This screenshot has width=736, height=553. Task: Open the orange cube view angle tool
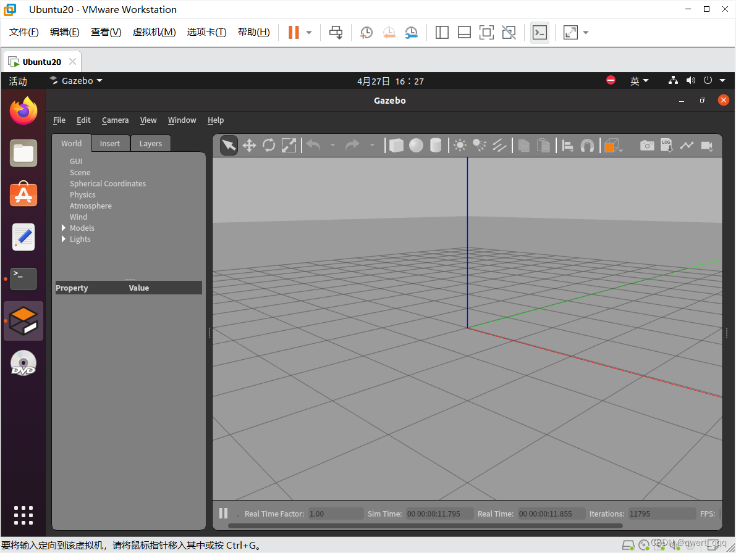(612, 146)
